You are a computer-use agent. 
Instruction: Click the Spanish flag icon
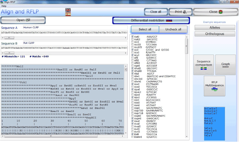[x=68, y=14]
